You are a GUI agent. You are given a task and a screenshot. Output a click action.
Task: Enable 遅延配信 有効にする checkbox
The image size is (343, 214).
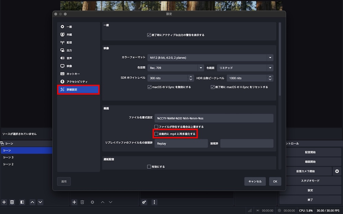(149, 167)
